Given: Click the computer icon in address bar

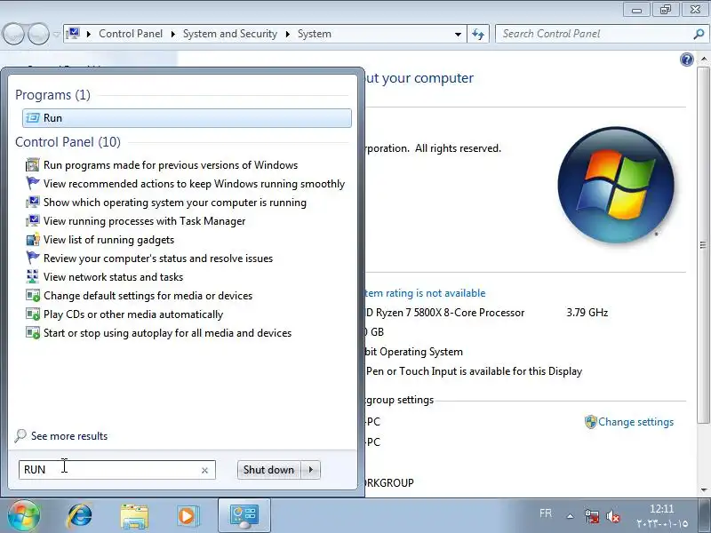Looking at the screenshot, I should tap(73, 34).
